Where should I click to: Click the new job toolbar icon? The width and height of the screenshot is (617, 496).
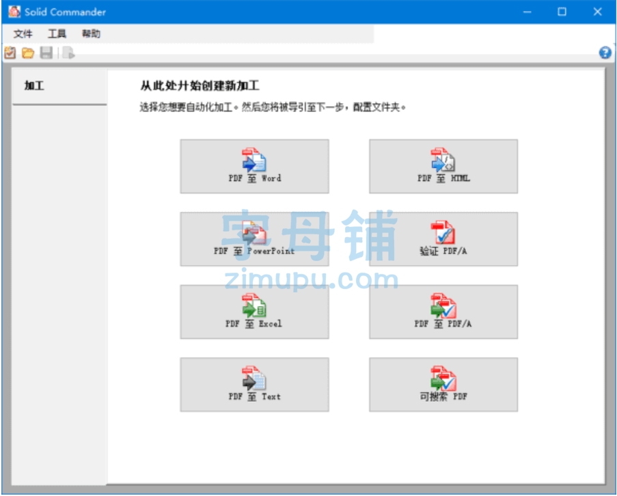click(x=10, y=53)
